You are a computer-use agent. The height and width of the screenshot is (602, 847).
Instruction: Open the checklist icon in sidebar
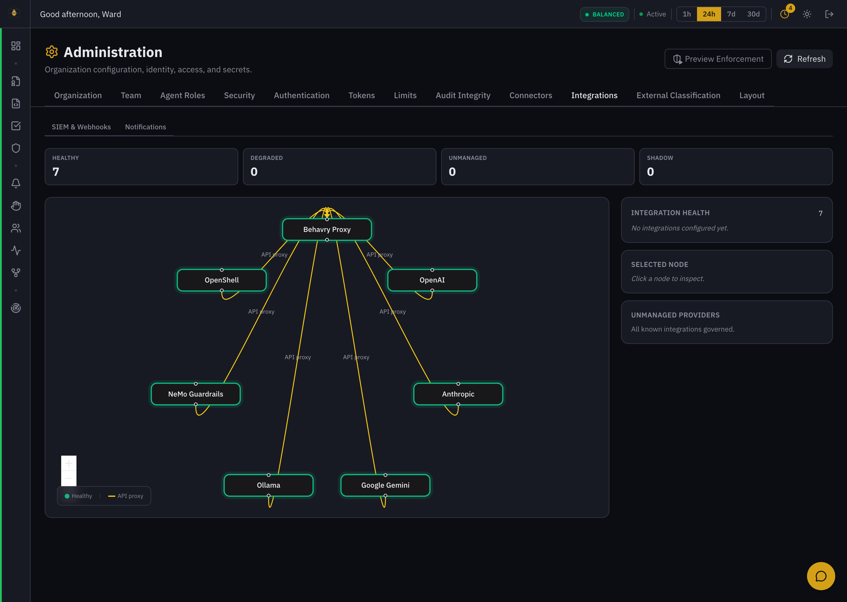16,126
